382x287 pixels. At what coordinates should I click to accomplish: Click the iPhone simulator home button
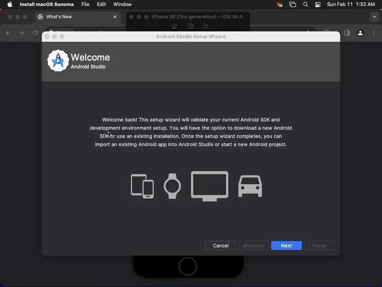tap(188, 266)
